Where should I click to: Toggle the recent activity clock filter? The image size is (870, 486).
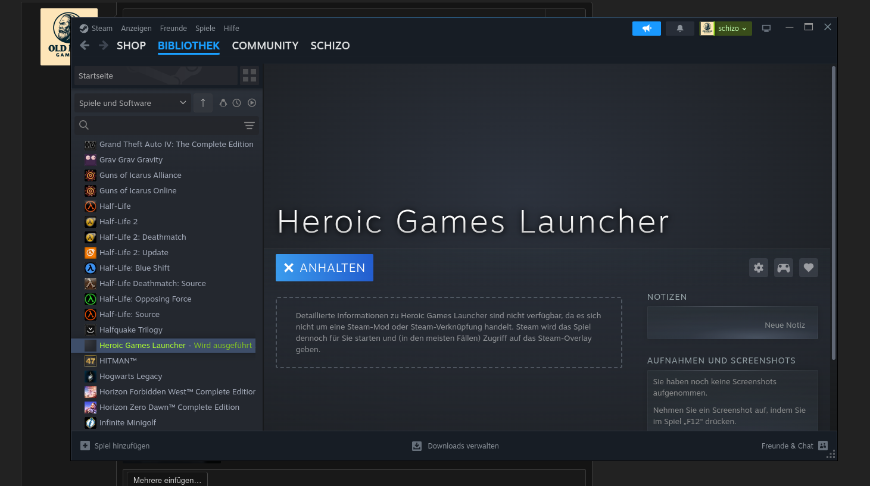point(237,103)
